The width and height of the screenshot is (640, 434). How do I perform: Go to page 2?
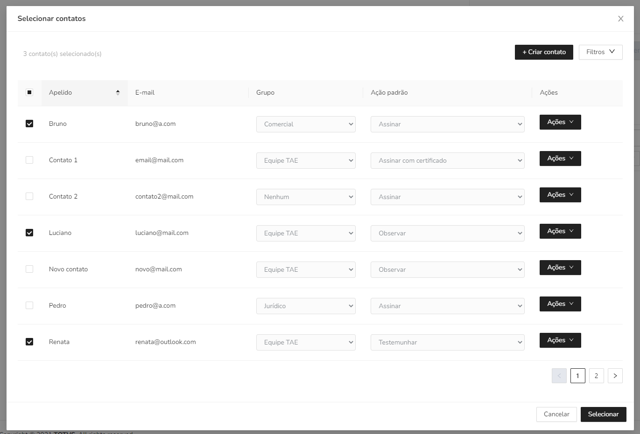pyautogui.click(x=596, y=376)
